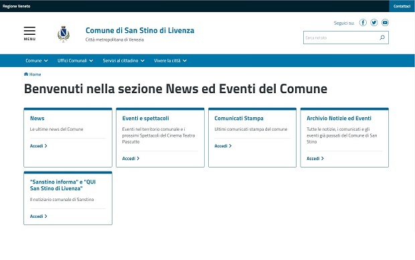
Task: Open the Regione Veneto link
Action: coord(17,6)
